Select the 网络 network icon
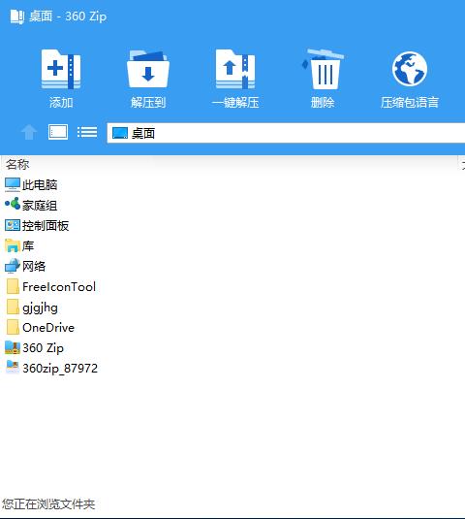 pyautogui.click(x=13, y=266)
